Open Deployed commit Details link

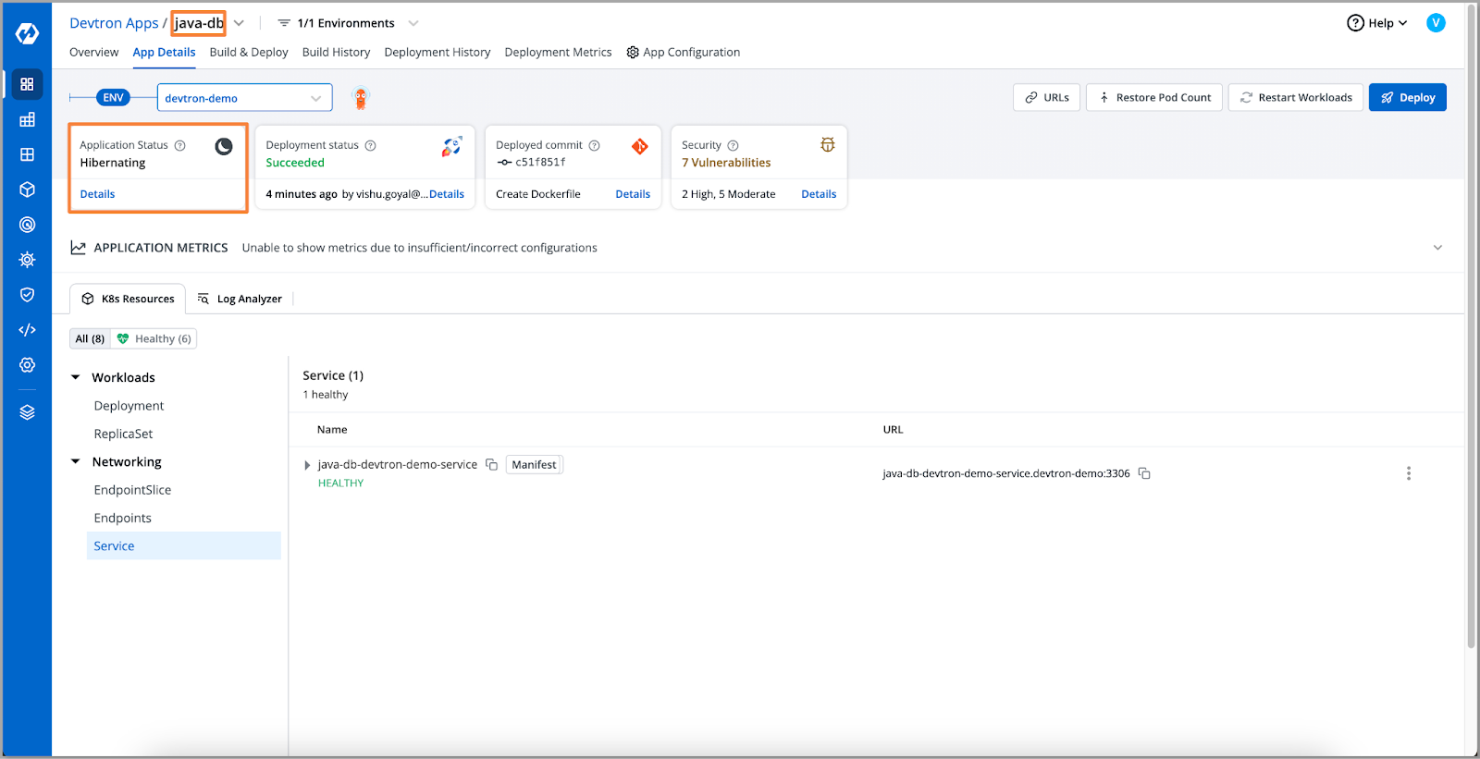point(633,194)
